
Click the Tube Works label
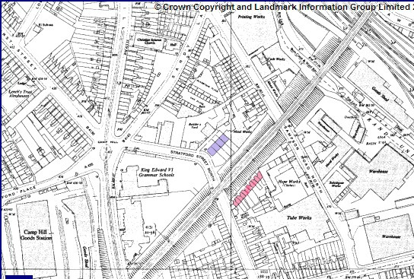pyautogui.click(x=299, y=217)
